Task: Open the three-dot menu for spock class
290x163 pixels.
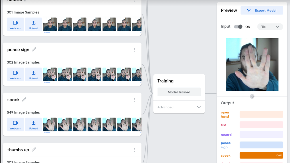Action: (x=134, y=100)
